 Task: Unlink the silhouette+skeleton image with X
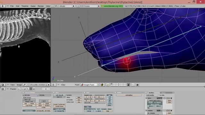tap(49, 85)
